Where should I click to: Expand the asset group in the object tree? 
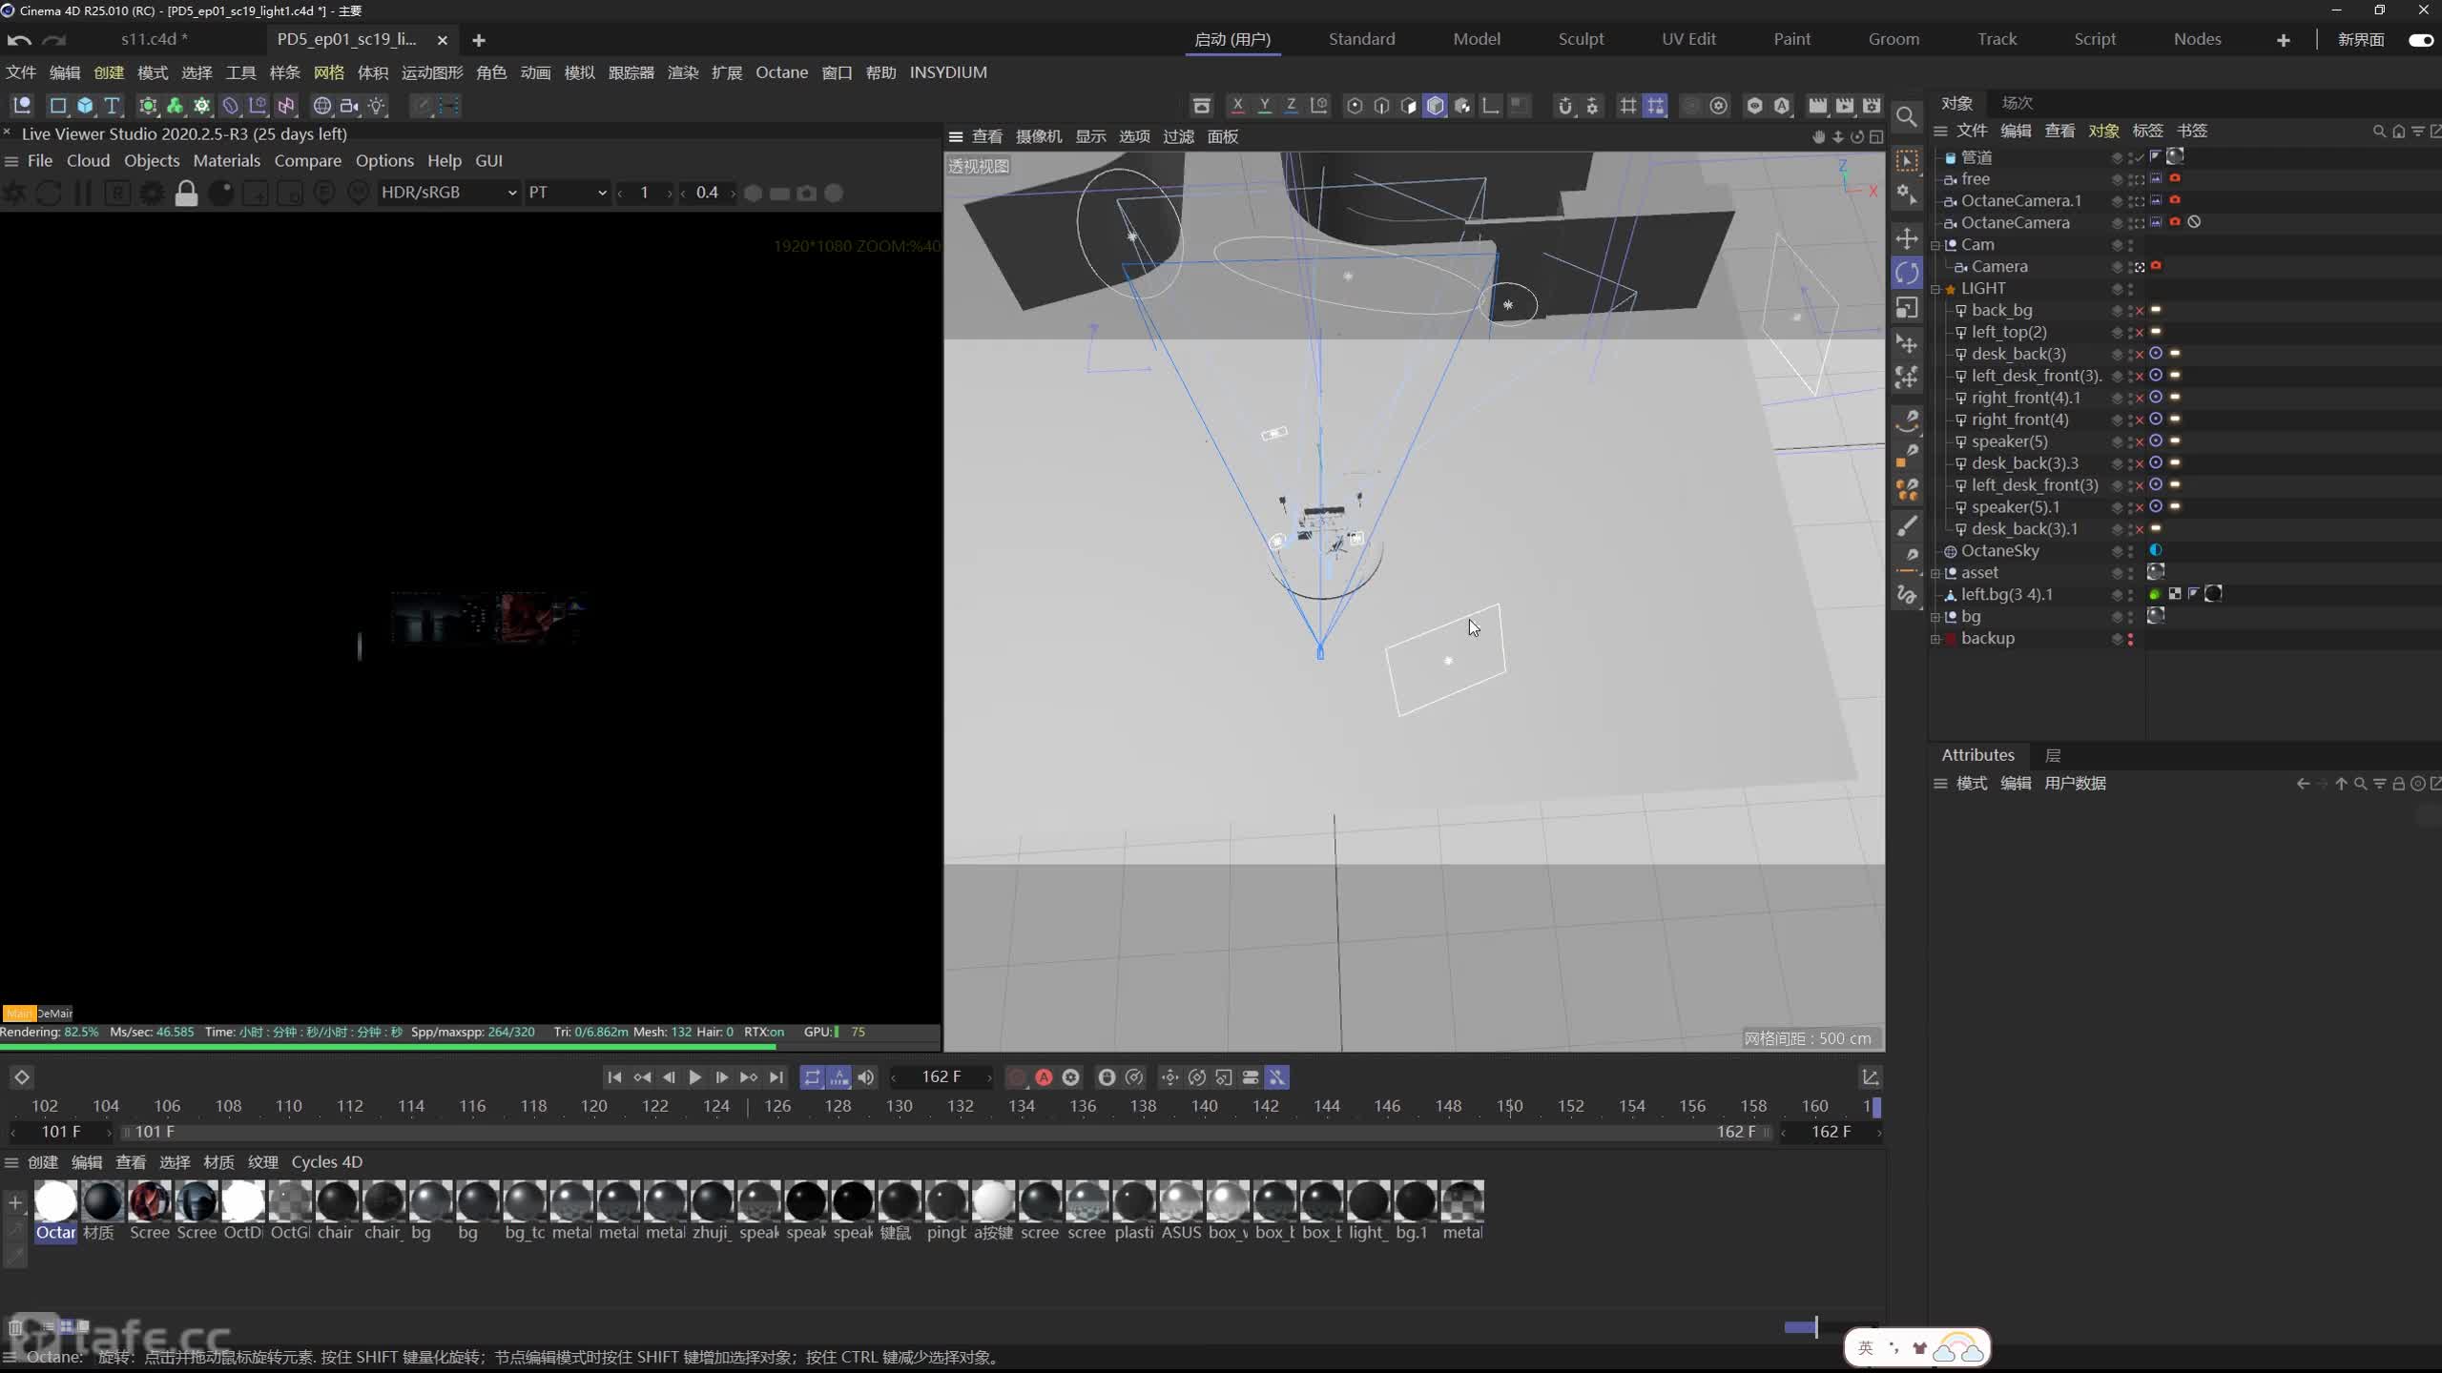coord(1935,573)
